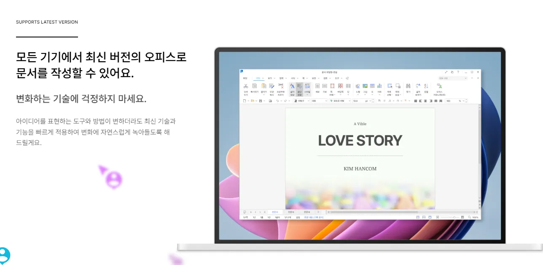Select the Cut (오려두기) tool
This screenshot has height=265, width=543.
(246, 86)
